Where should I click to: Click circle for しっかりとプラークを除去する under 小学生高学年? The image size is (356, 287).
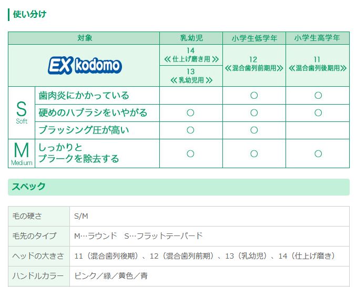[318, 153]
